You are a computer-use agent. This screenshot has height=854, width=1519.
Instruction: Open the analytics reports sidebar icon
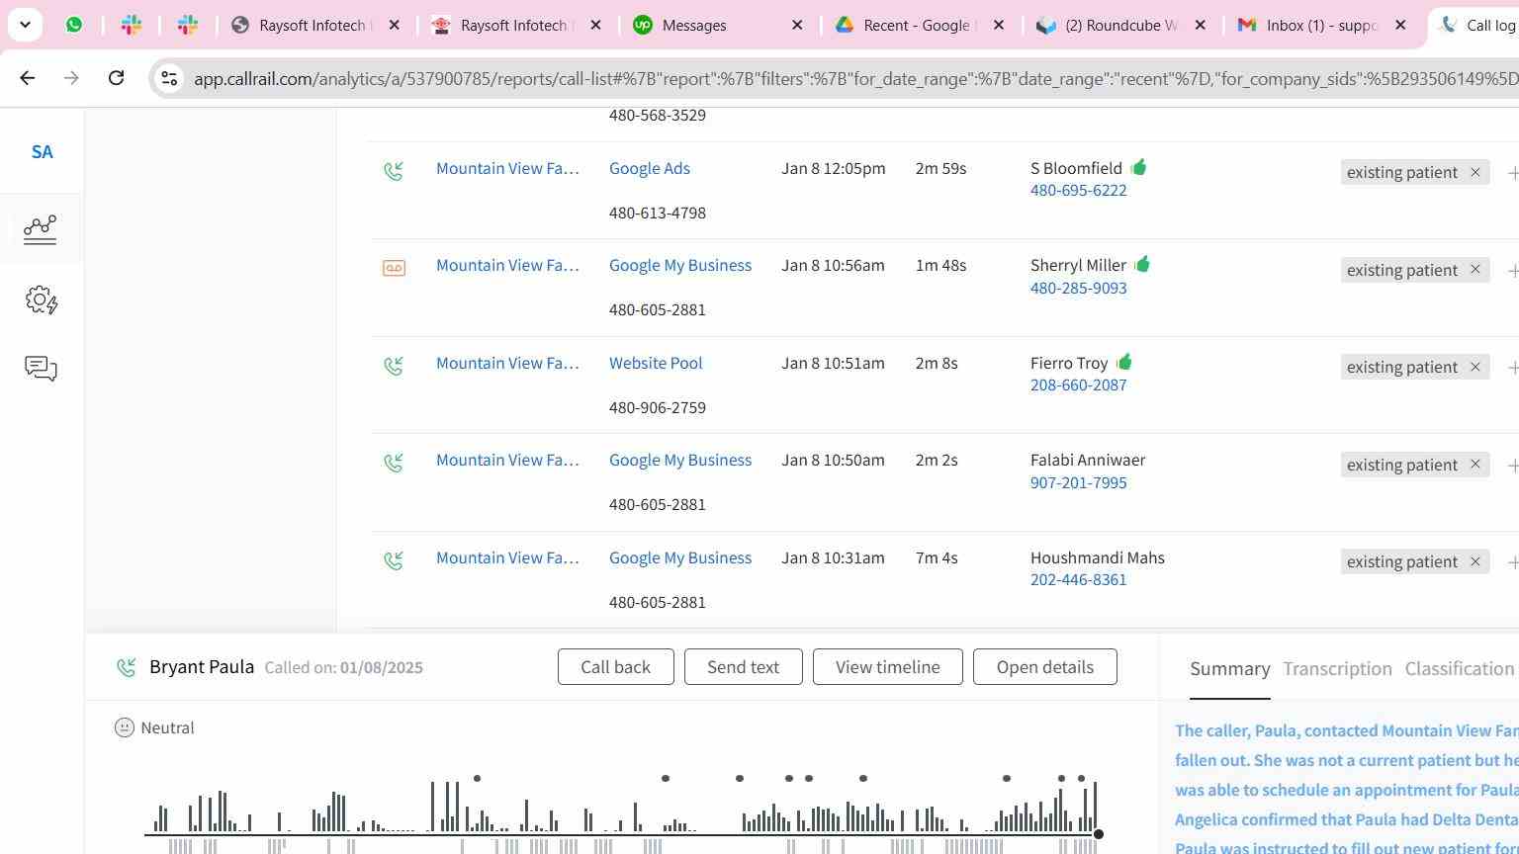pos(41,229)
